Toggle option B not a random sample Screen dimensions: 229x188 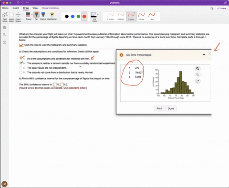click(x=21, y=63)
